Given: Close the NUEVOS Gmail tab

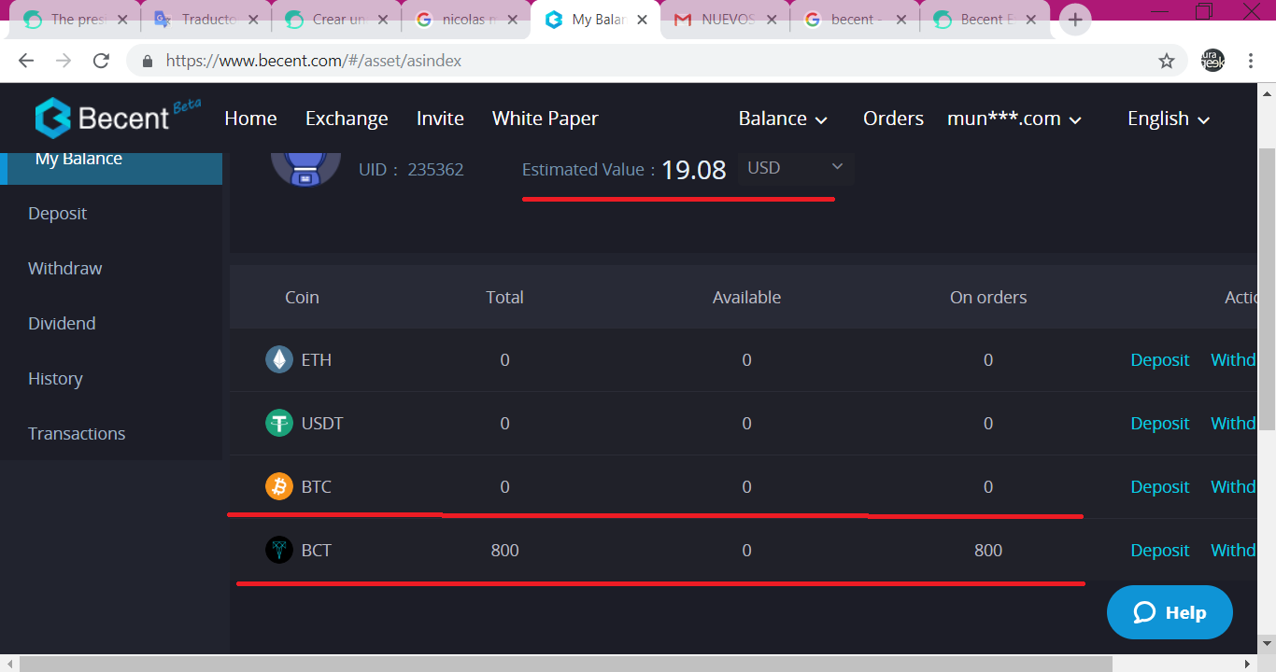Looking at the screenshot, I should pos(772,20).
